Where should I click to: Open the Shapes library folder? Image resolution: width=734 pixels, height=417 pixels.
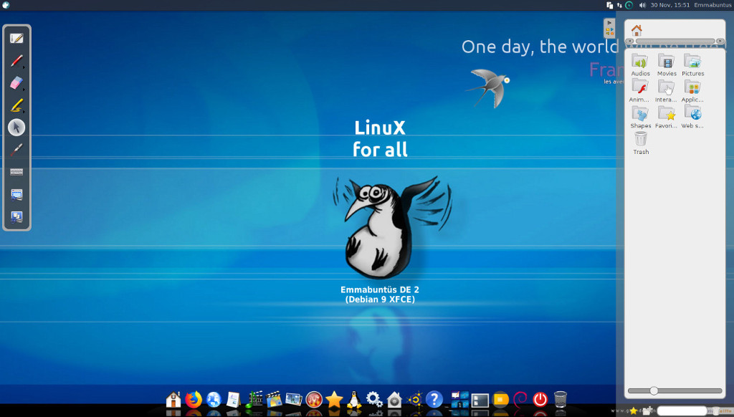(640, 117)
